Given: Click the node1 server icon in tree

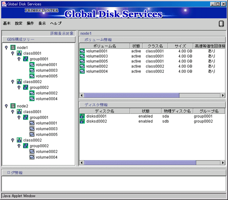Looking at the screenshot, I should click(x=13, y=47).
